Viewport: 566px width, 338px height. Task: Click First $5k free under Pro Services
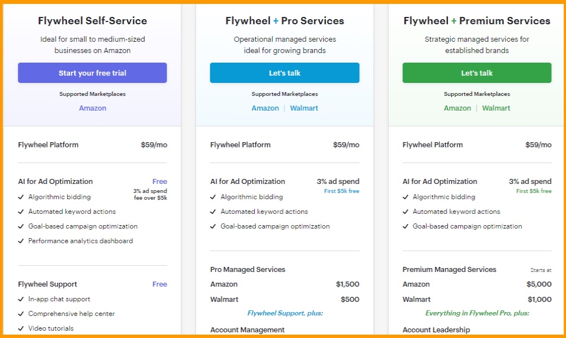click(x=342, y=191)
